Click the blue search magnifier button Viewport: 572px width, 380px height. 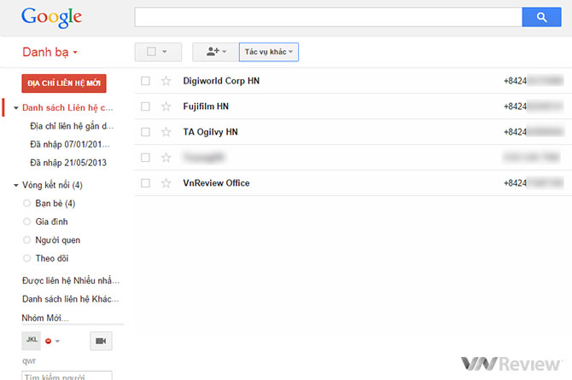coord(540,17)
